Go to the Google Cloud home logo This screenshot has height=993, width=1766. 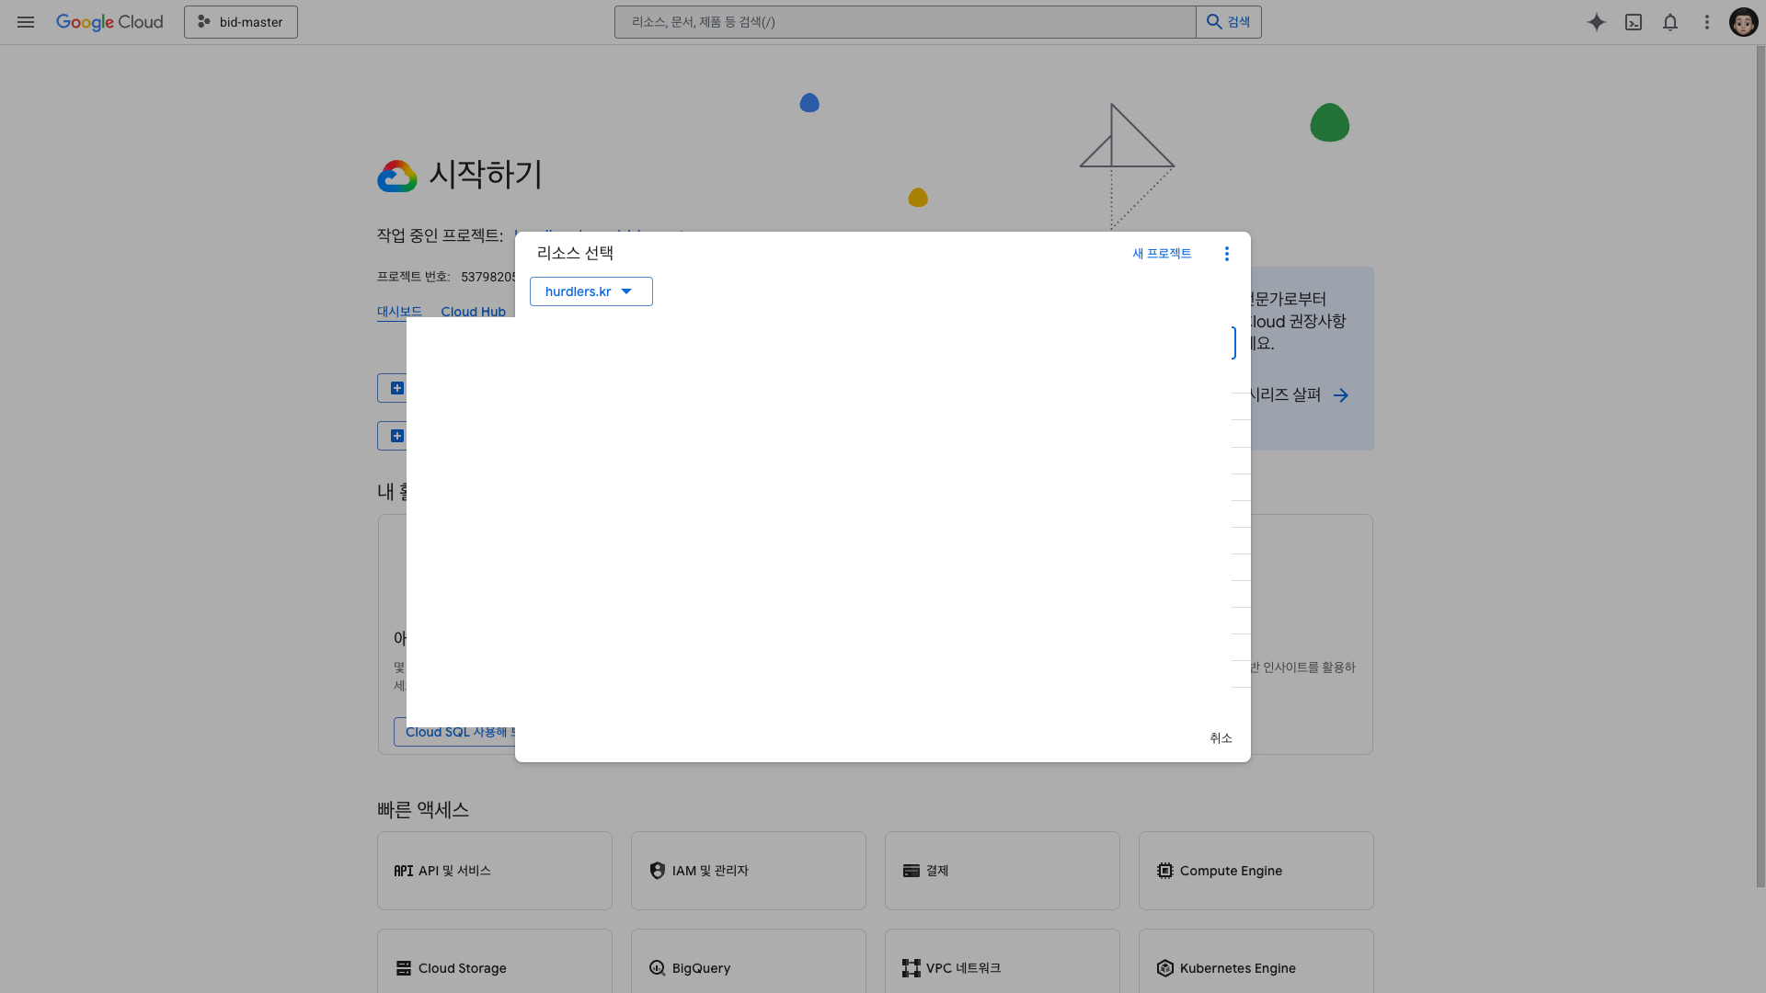coord(109,22)
